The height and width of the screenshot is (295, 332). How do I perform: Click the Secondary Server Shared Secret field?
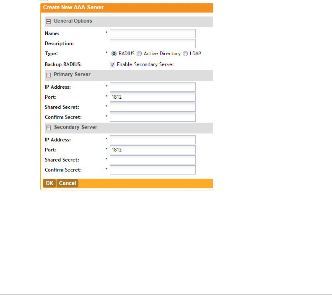coord(153,160)
